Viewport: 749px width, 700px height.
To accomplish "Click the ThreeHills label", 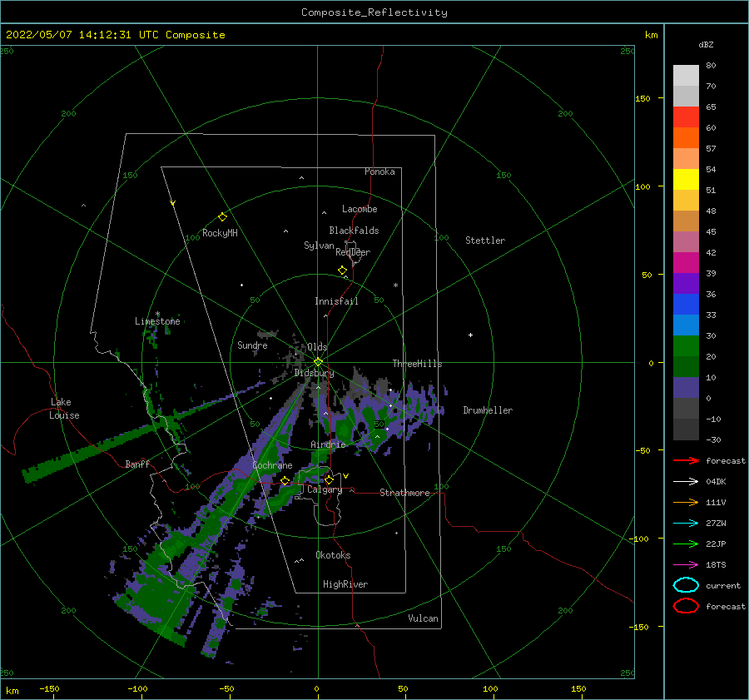I will (417, 364).
